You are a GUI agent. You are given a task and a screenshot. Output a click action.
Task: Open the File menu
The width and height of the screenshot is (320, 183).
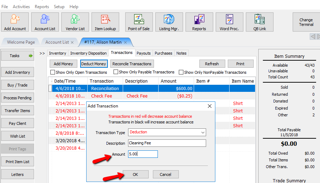pyautogui.click(x=5, y=7)
